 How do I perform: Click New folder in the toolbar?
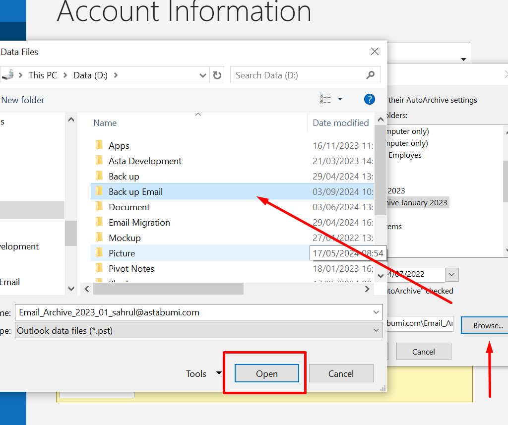(x=23, y=100)
